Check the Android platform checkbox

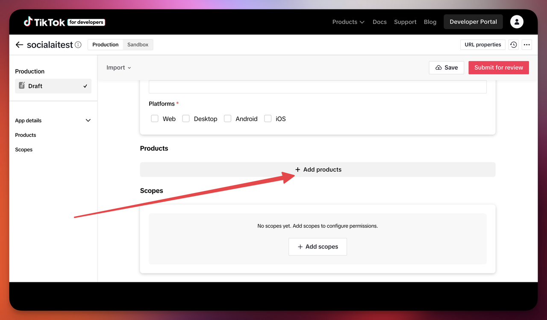[x=228, y=119]
